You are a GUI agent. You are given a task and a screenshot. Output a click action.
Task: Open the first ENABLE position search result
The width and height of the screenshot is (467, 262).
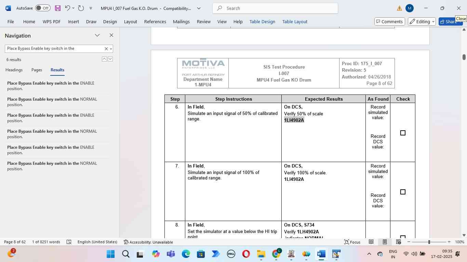pyautogui.click(x=56, y=86)
